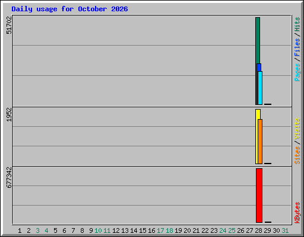
Task: Click green day 3 on the x-axis
Action: tap(37, 230)
